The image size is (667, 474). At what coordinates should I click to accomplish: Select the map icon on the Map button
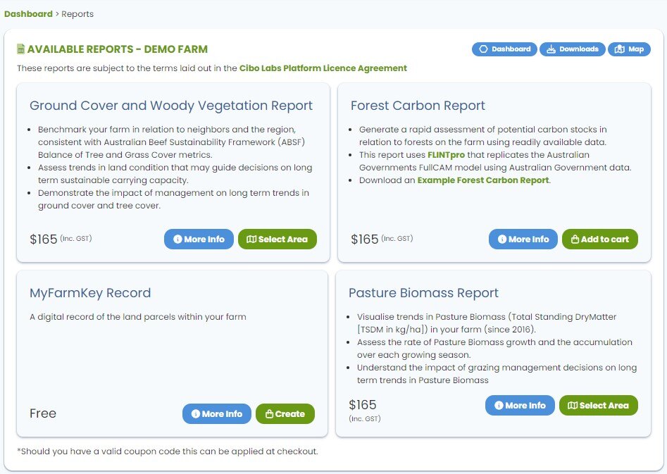tap(620, 49)
